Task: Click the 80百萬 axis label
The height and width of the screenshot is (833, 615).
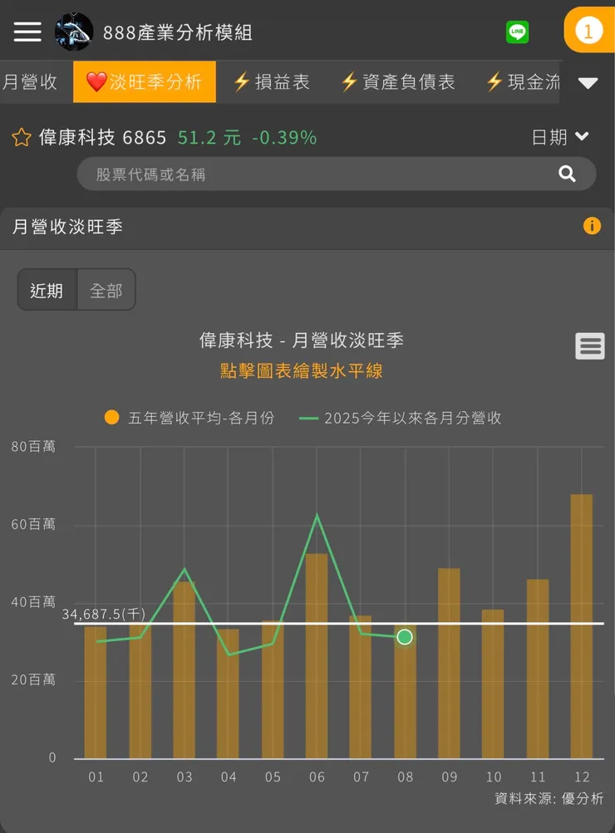Action: pyautogui.click(x=33, y=446)
